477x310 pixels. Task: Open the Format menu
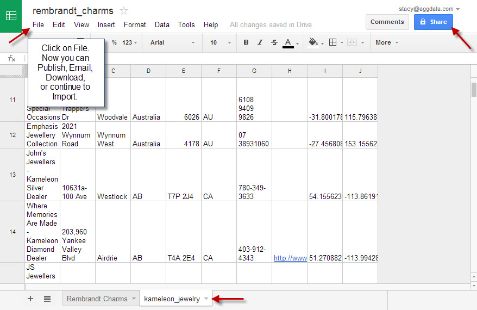point(135,24)
